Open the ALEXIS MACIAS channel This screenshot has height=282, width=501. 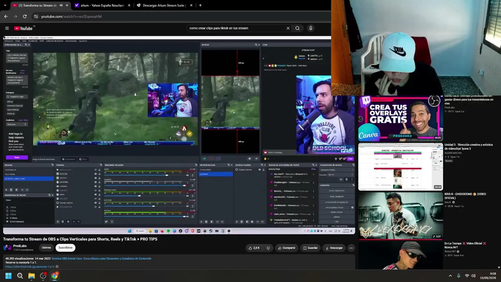453,153
